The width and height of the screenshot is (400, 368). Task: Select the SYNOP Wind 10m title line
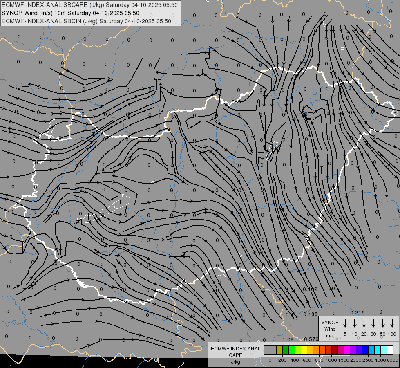73,13
